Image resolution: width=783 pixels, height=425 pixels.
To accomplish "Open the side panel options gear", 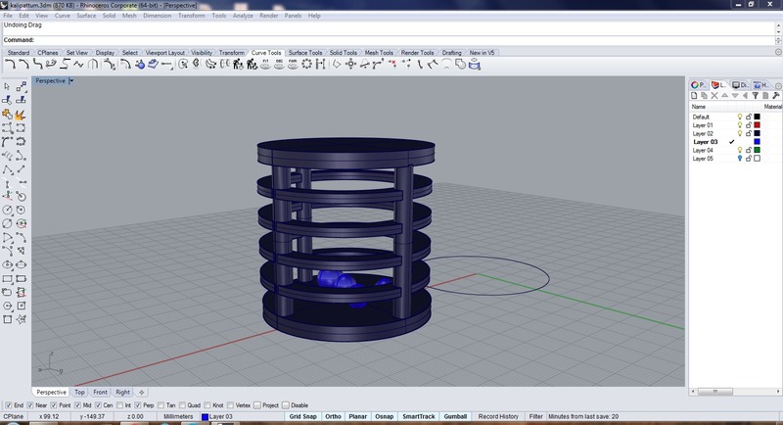I will [x=778, y=85].
